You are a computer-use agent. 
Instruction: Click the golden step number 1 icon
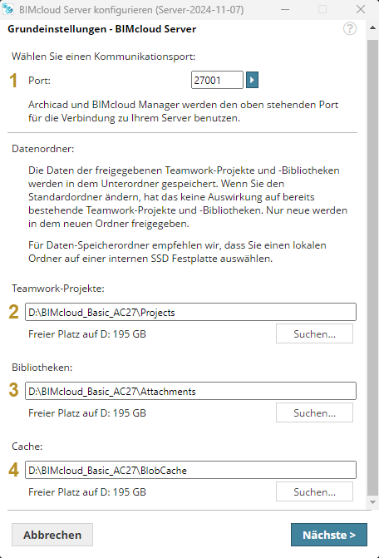pyautogui.click(x=13, y=81)
